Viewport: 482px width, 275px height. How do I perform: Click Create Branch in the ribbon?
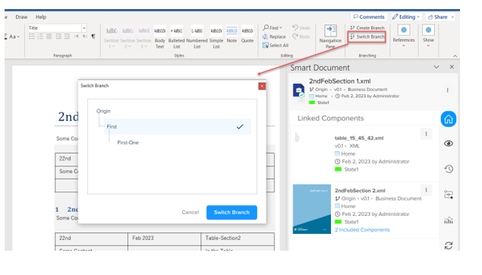pyautogui.click(x=367, y=27)
